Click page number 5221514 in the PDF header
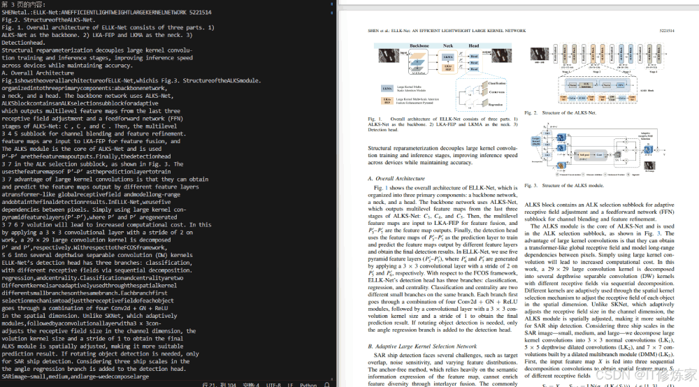This screenshot has width=699, height=387. 666,31
